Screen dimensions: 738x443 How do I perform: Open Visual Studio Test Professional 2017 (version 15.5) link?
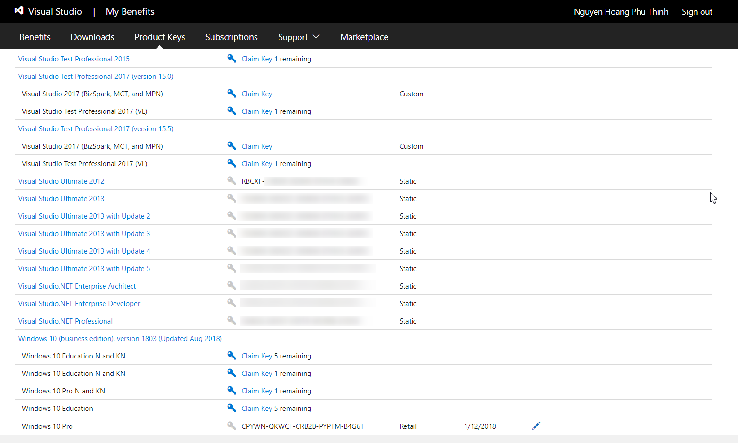tap(96, 129)
